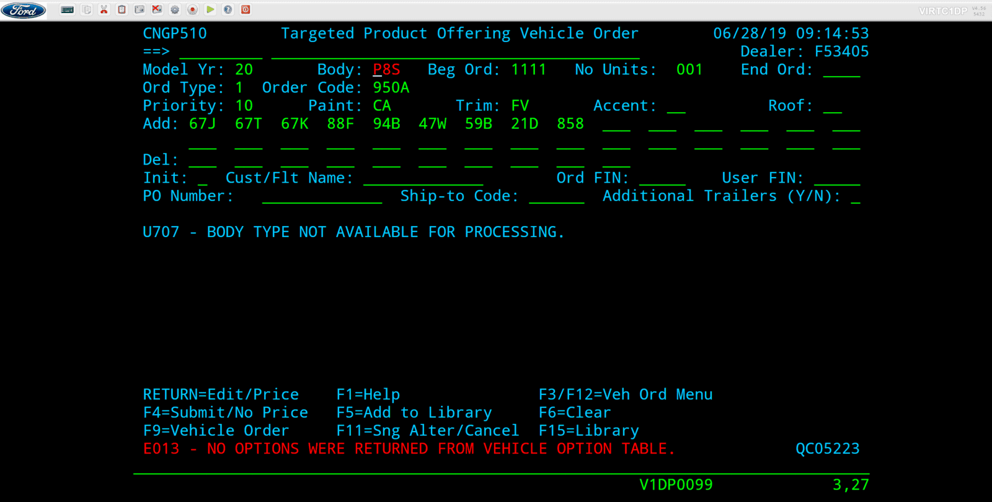Click the Cust/Flt Name field
This screenshot has height=502, width=992.
coord(423,178)
